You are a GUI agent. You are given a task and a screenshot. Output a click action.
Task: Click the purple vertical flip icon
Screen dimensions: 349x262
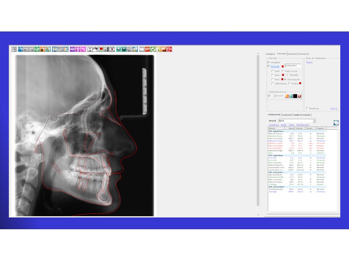(78, 49)
